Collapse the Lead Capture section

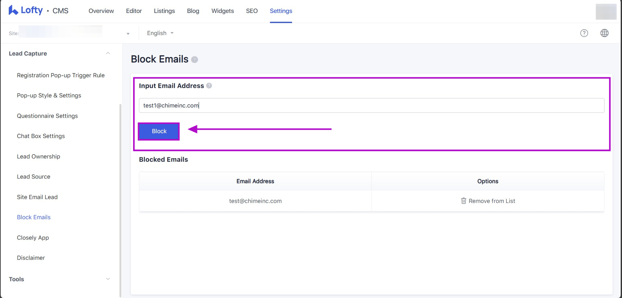(108, 54)
